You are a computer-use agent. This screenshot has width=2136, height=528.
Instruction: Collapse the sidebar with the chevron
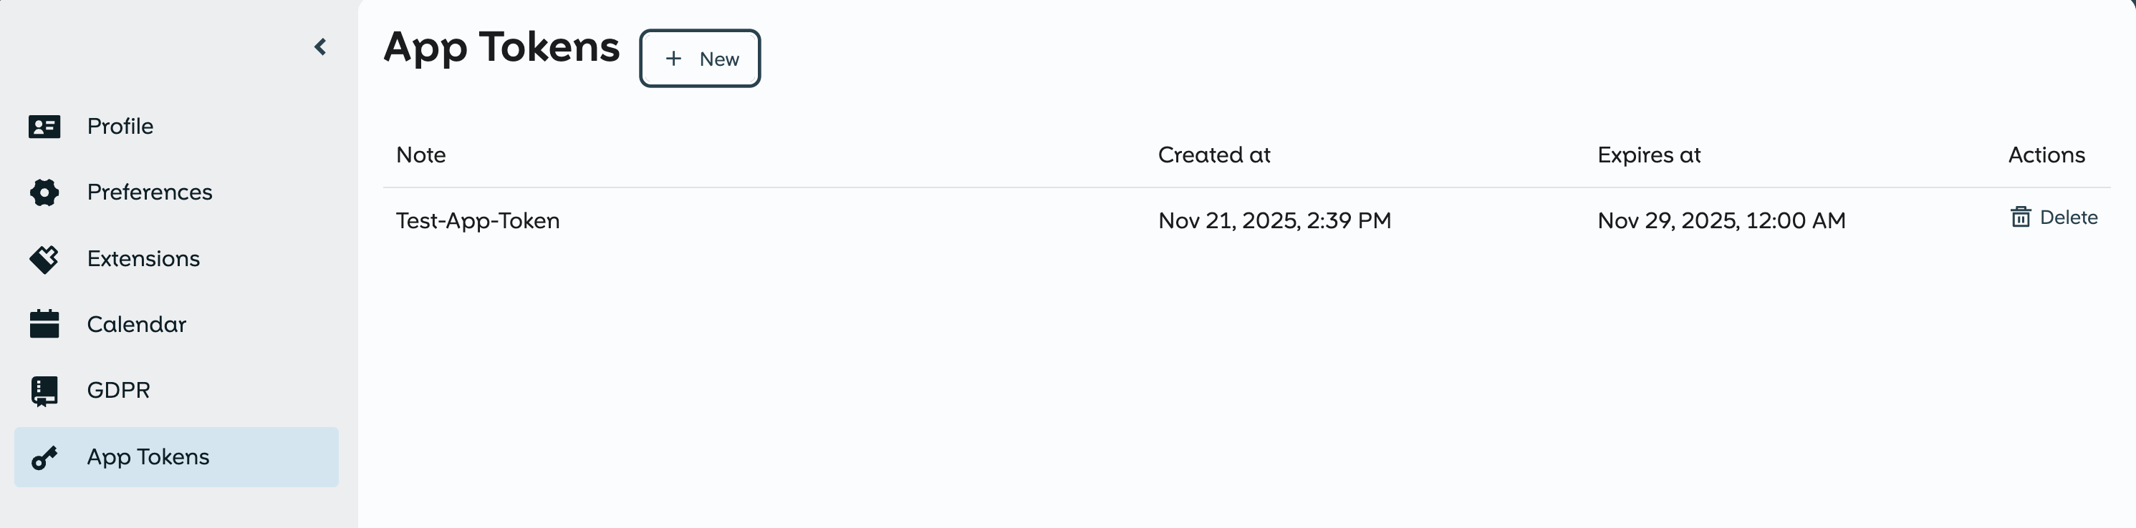pyautogui.click(x=321, y=47)
